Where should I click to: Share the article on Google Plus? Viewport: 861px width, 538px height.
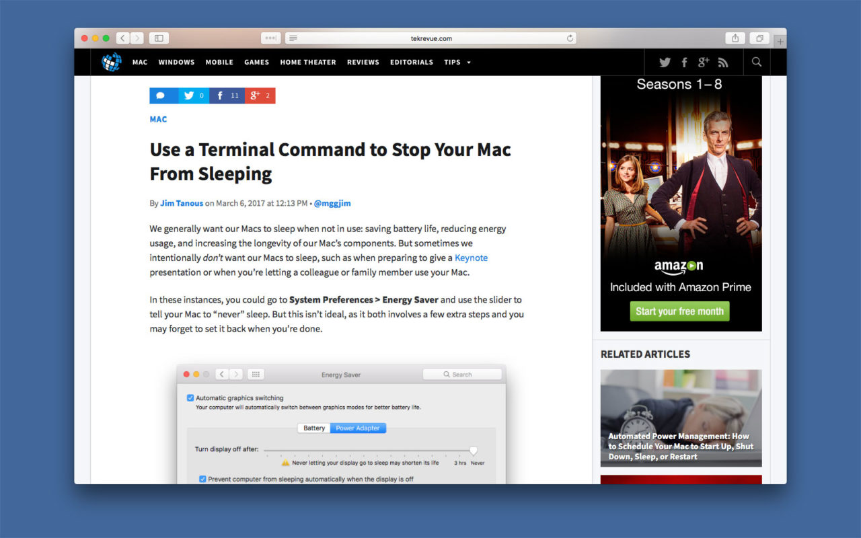coord(260,95)
